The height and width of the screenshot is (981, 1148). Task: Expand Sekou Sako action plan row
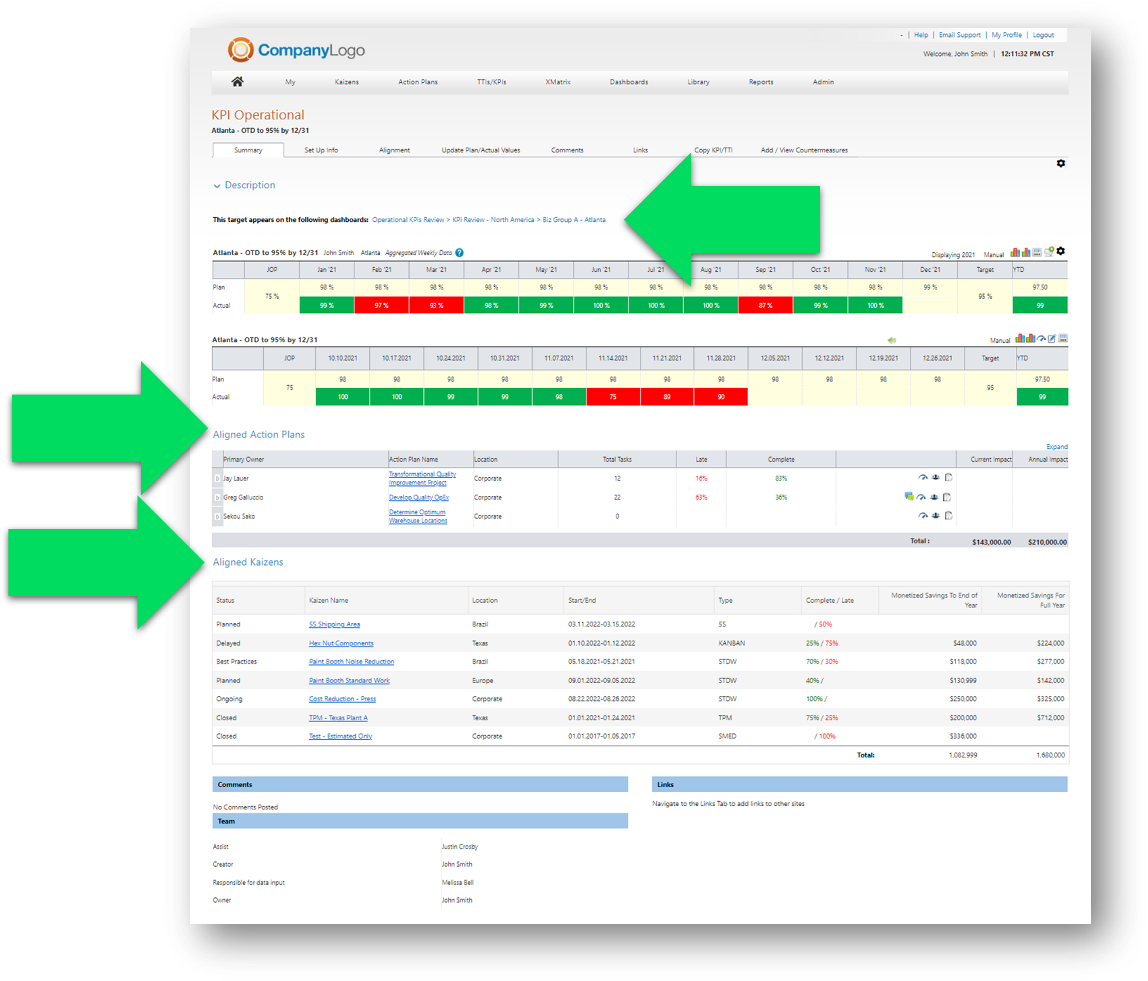tap(217, 517)
